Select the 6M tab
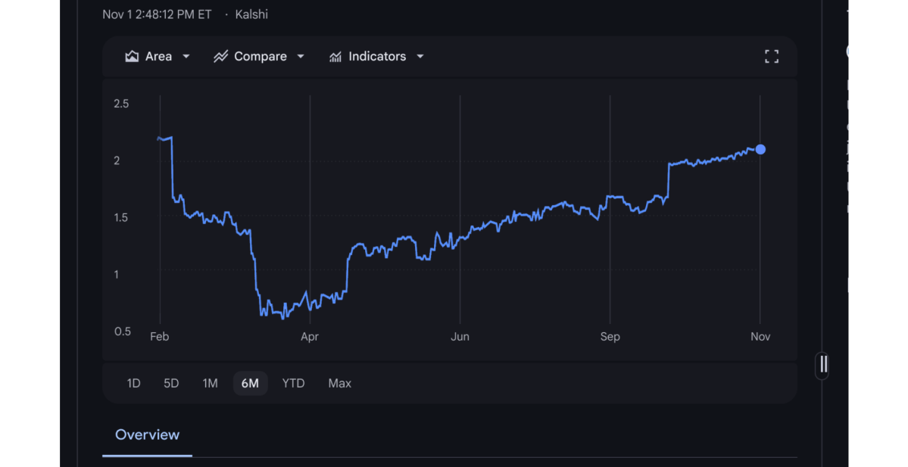The image size is (908, 467). pyautogui.click(x=250, y=383)
